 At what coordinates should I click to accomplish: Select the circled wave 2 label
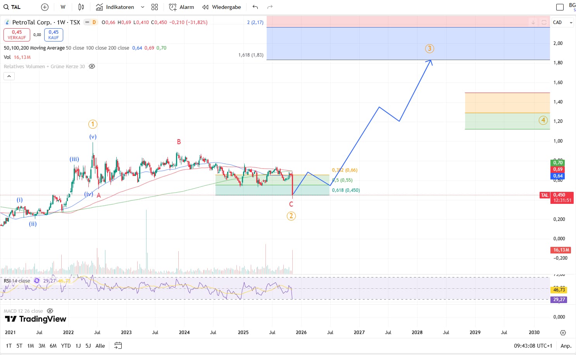(291, 216)
